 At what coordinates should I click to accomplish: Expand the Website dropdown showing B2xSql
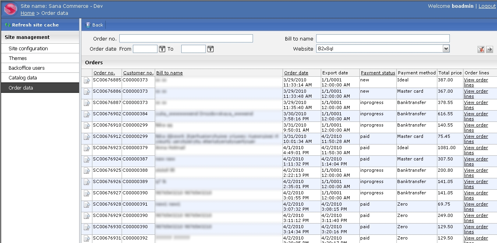click(446, 49)
